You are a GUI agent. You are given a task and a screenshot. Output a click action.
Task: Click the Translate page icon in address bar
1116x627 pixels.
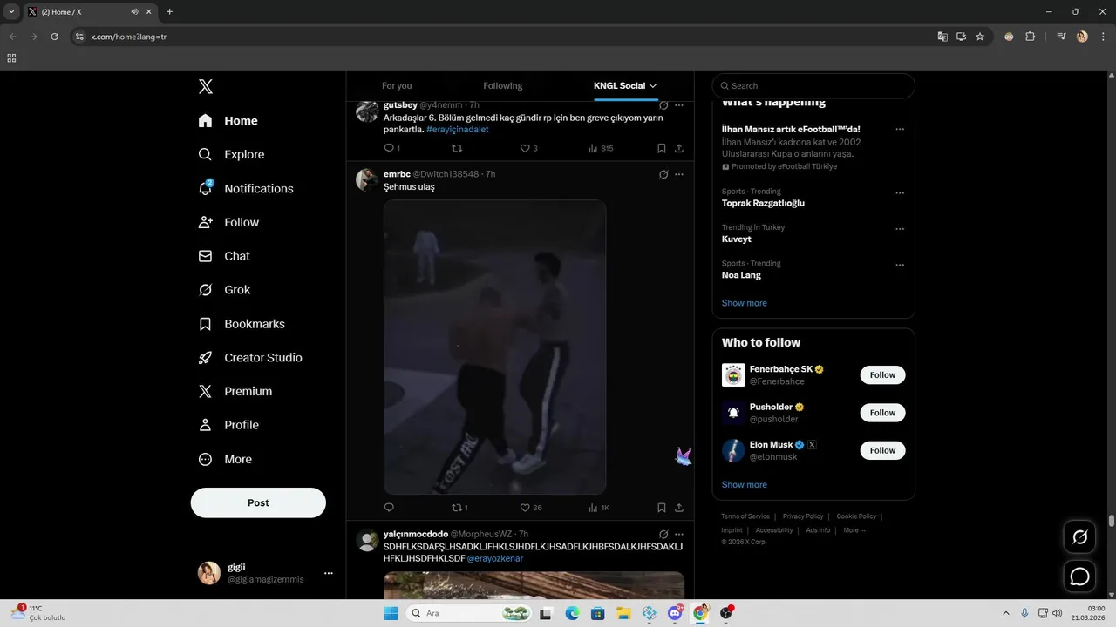coord(942,37)
